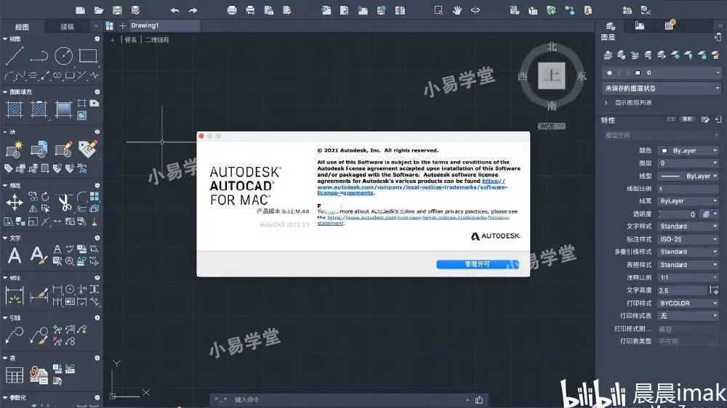Activate the Orbit tool in toolbar
727x408 pixels.
(x=475, y=10)
